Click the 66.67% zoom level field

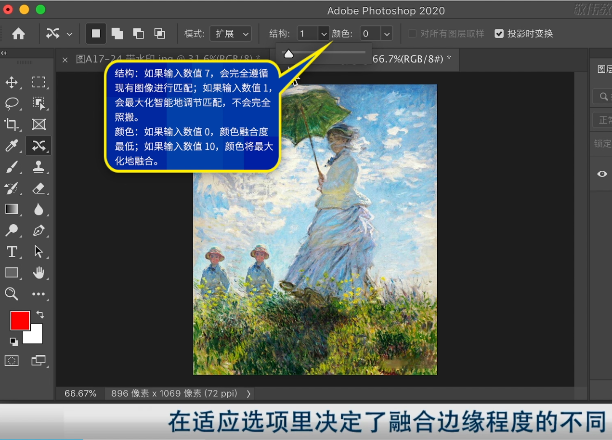point(80,393)
